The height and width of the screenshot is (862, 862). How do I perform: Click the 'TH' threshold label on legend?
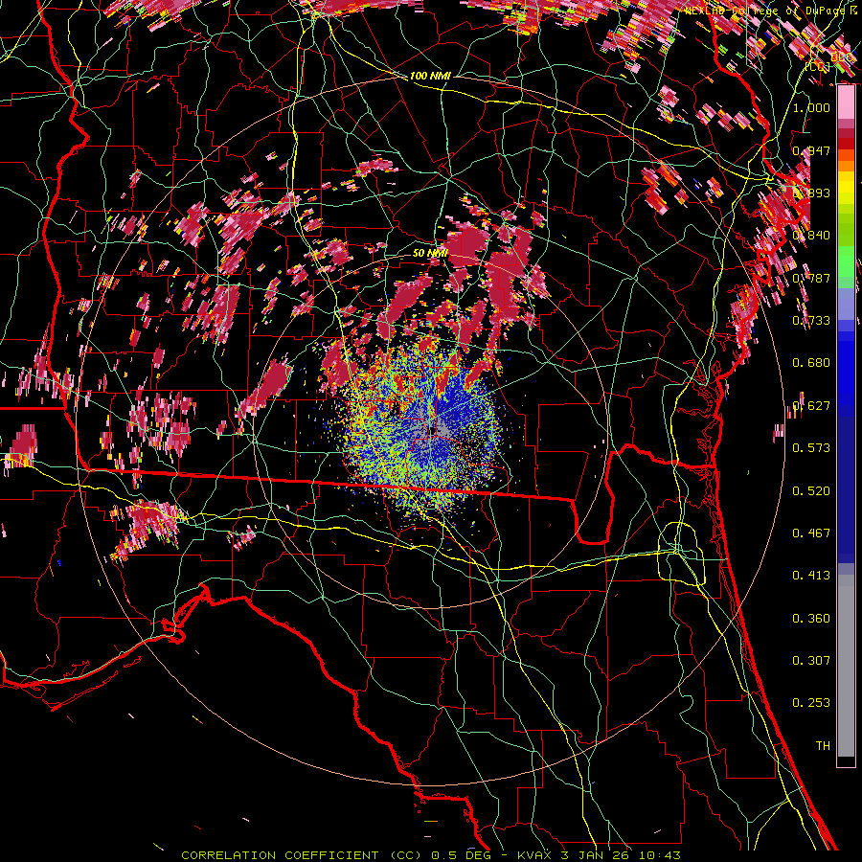pyautogui.click(x=823, y=746)
